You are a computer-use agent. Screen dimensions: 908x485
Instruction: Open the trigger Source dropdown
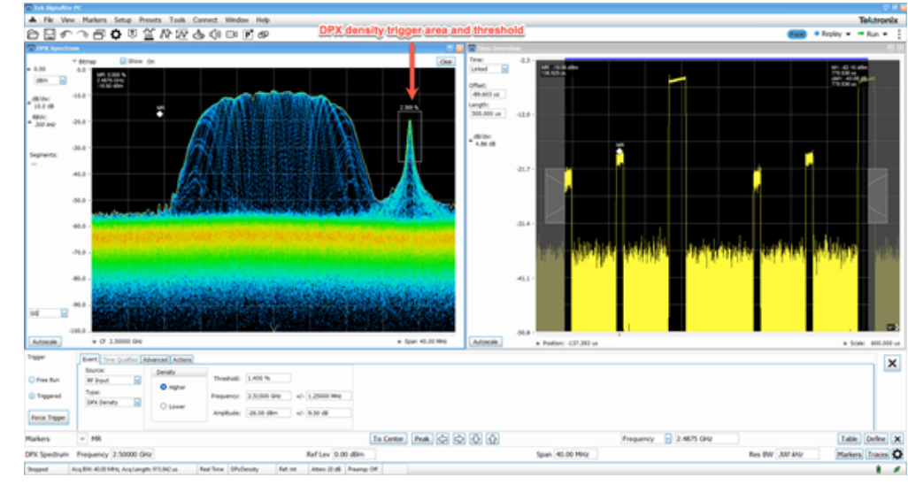coord(137,381)
